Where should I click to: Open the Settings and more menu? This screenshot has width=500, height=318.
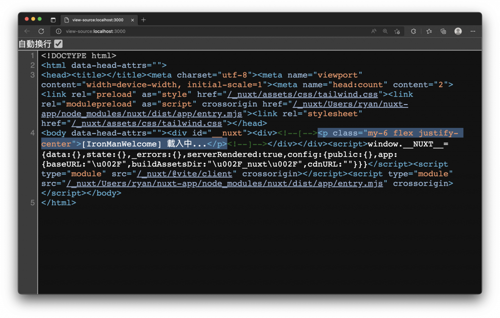tap(473, 31)
